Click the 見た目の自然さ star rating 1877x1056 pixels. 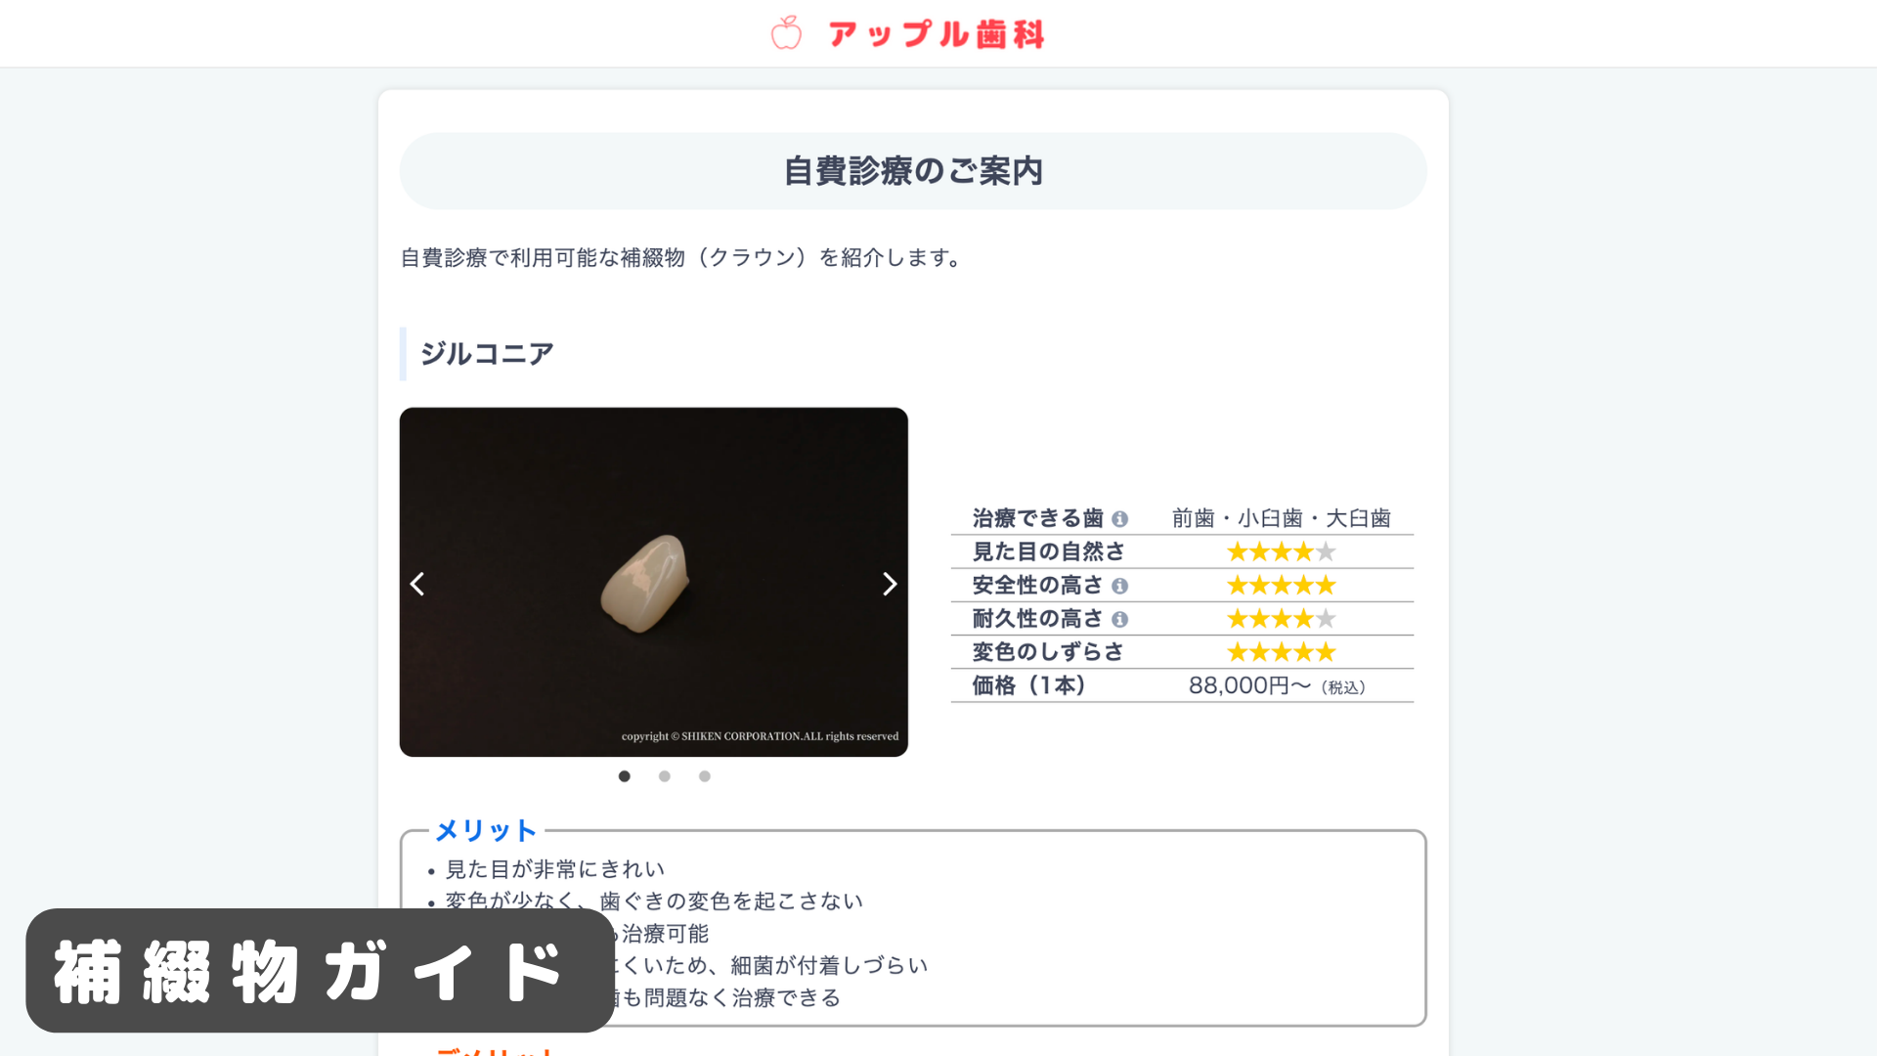pyautogui.click(x=1281, y=552)
